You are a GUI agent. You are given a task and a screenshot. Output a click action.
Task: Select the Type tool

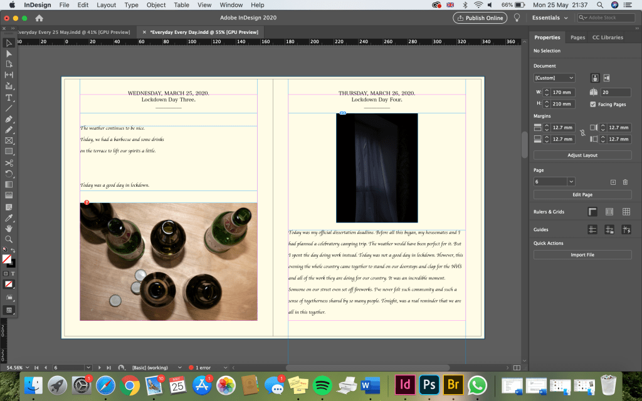coord(9,97)
